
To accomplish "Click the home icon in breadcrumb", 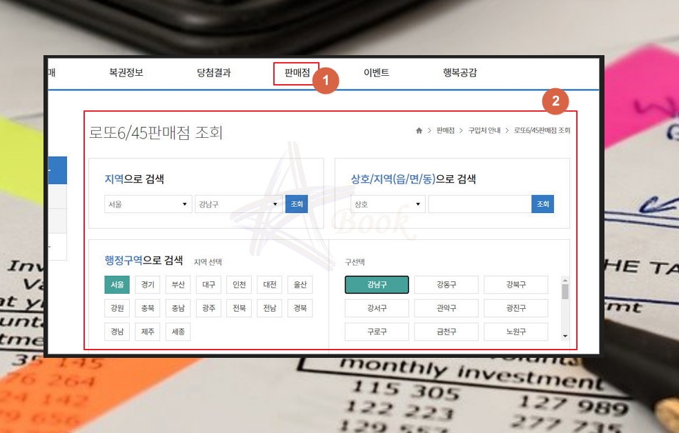I will [419, 130].
